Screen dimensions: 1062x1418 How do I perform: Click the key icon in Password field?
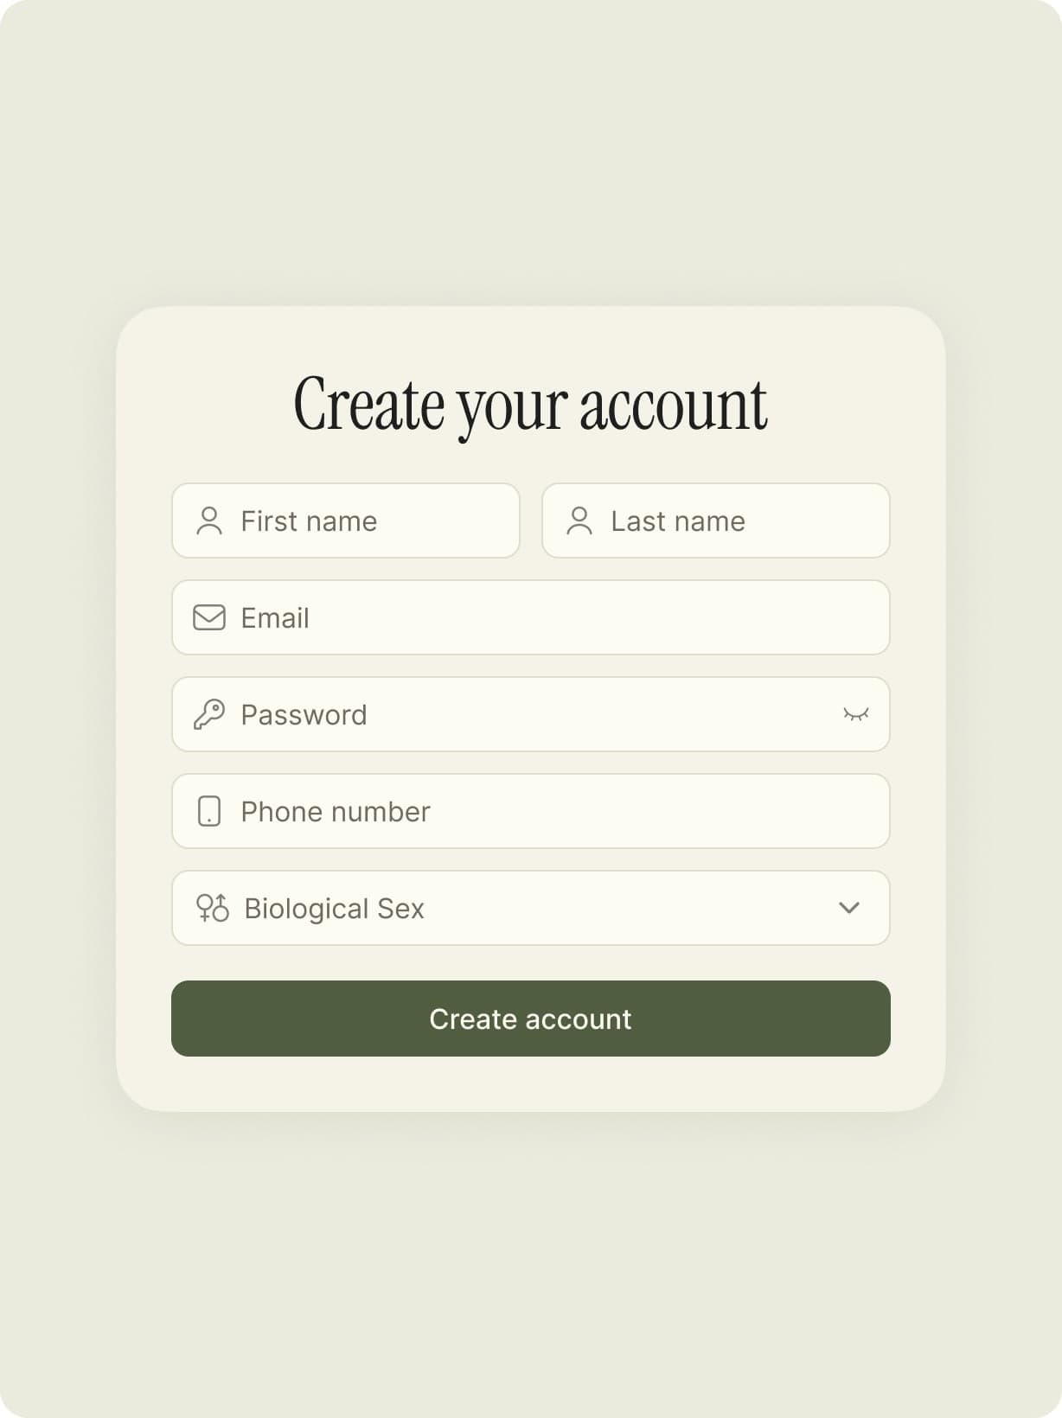pos(208,714)
